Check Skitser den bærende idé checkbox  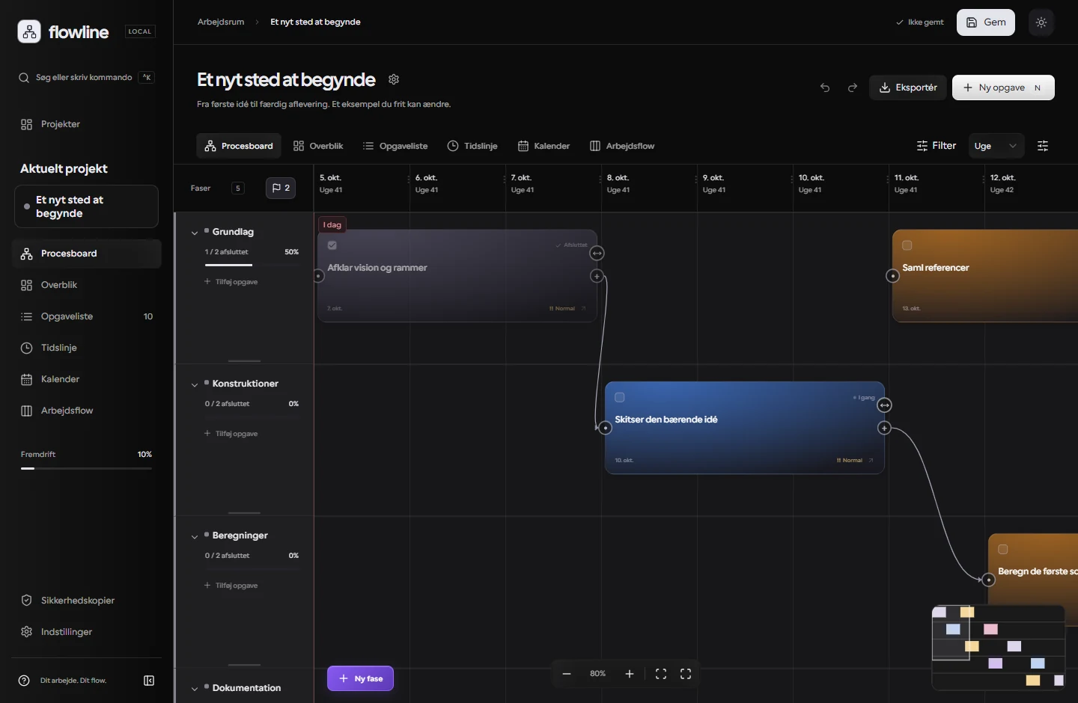click(x=620, y=397)
